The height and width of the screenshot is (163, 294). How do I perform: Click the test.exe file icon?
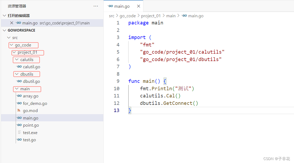tap(19, 132)
